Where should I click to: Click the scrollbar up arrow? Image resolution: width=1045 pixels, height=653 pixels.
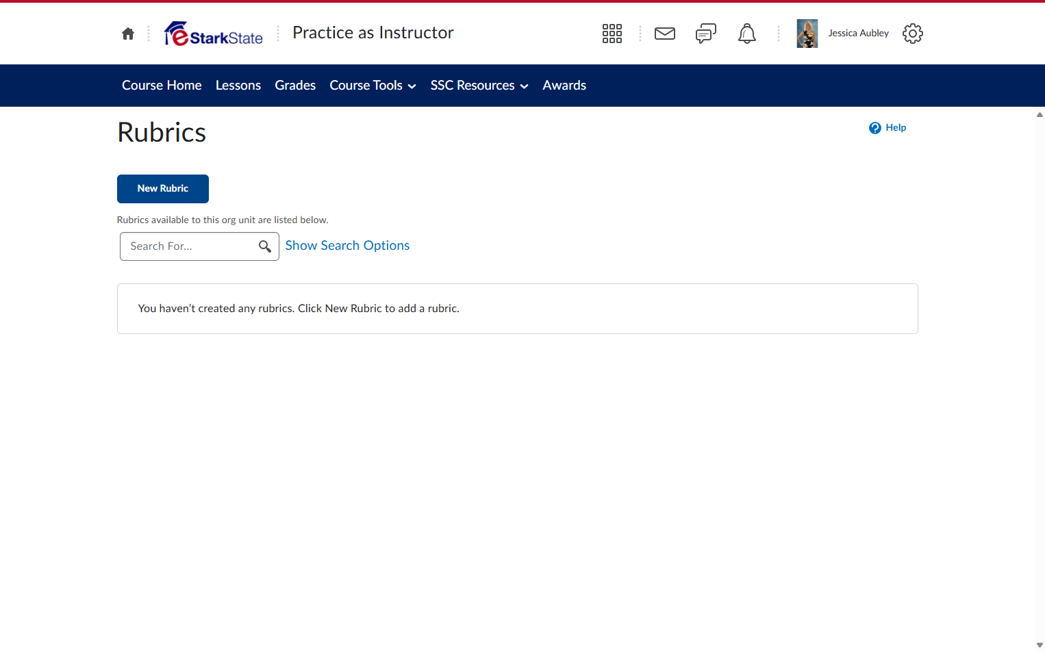click(x=1040, y=115)
